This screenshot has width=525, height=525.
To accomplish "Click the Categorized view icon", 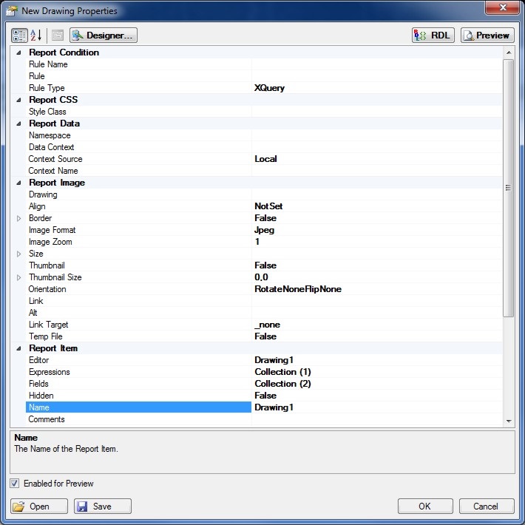I will 20,35.
